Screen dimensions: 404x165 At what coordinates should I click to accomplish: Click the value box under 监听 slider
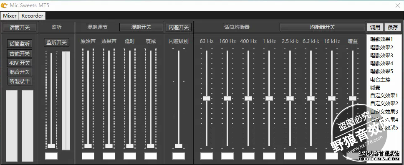tap(51, 156)
